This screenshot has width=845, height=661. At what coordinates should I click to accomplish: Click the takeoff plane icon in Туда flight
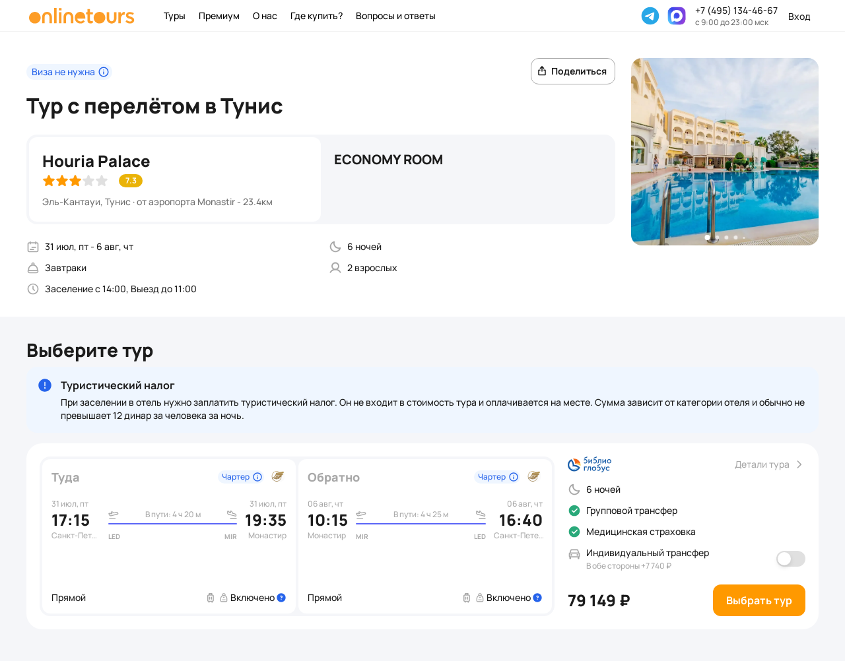coord(114,515)
